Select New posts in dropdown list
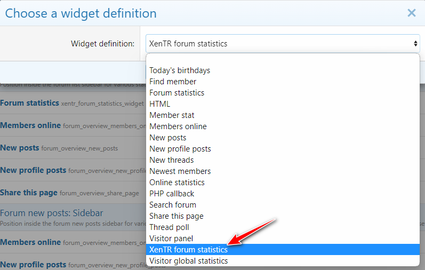 pyautogui.click(x=168, y=138)
